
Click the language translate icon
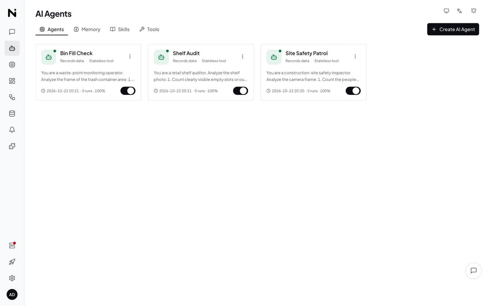tap(459, 11)
